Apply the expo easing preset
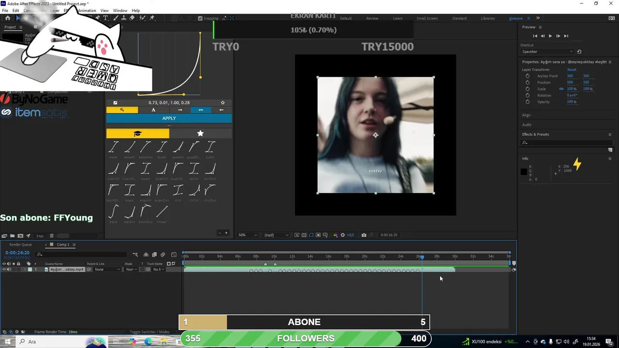The image size is (619, 348). [130, 192]
